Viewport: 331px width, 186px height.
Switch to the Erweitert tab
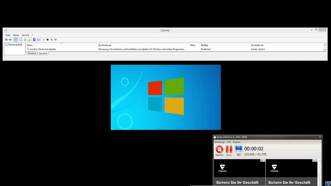[32, 53]
